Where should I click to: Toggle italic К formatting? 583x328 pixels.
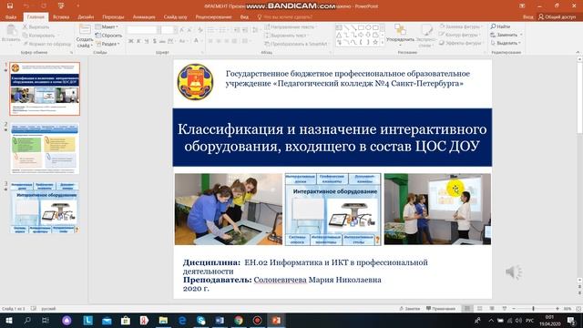[138, 41]
